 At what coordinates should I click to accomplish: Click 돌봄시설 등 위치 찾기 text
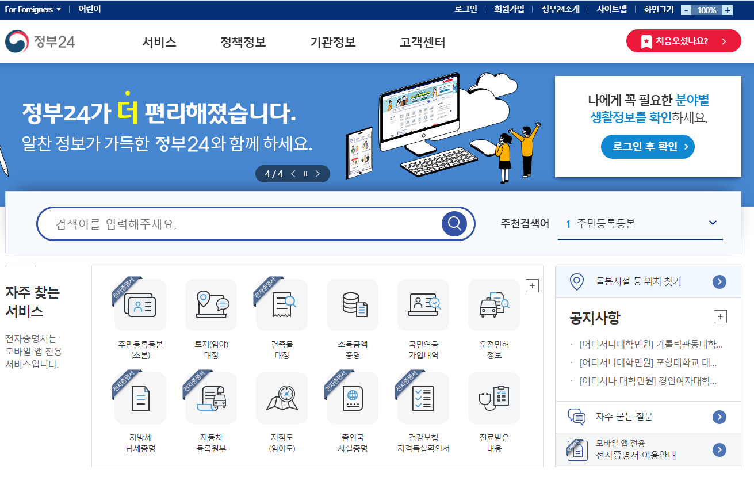point(638,282)
